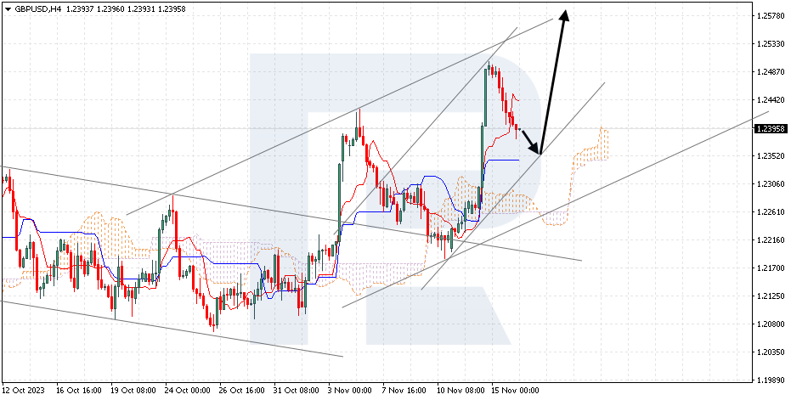Click the 1.19890 price axis label

[x=770, y=380]
